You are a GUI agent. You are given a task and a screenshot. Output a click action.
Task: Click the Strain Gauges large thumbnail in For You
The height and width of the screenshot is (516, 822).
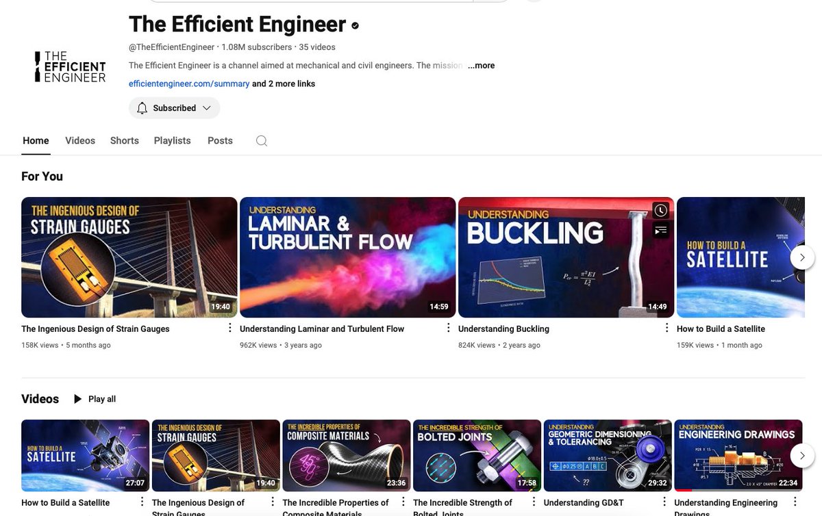(129, 257)
